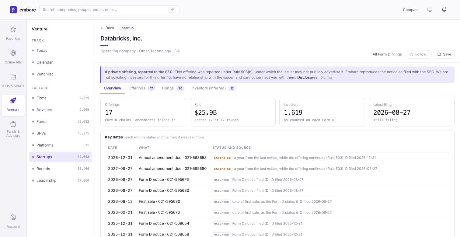The image size is (460, 237).
Task: Click 'Form D notice · 021-595676' row
Action: coord(277,180)
